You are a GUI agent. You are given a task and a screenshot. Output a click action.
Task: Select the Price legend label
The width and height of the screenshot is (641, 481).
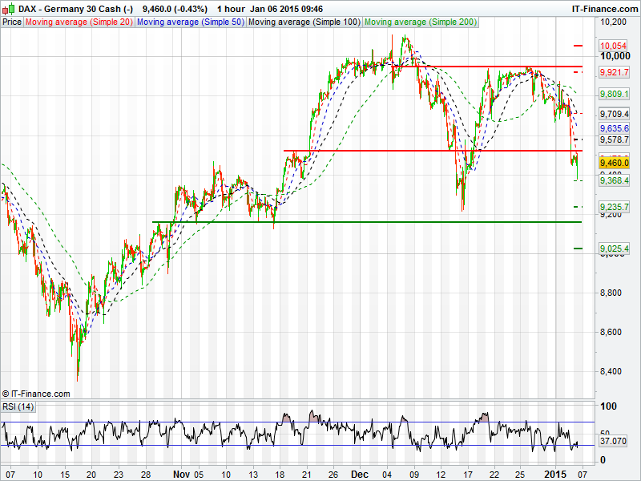click(12, 22)
